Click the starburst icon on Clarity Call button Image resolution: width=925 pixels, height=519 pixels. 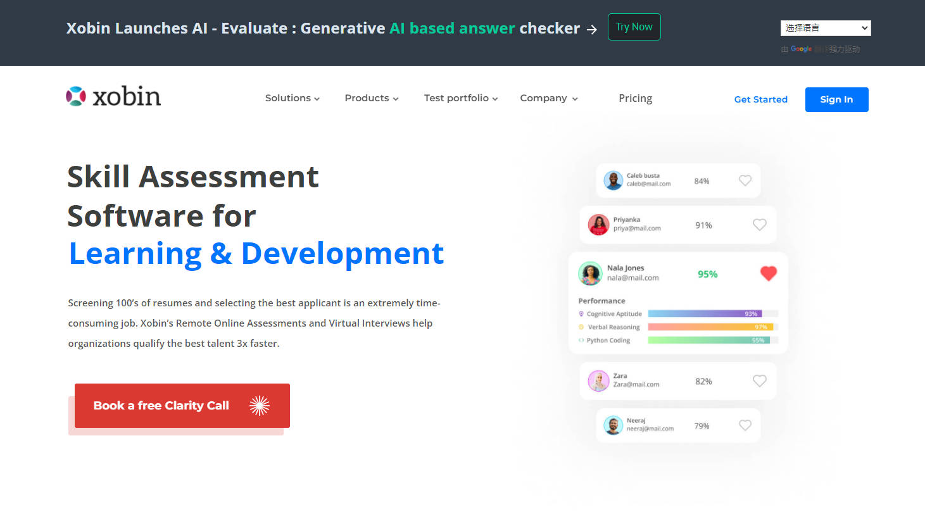point(260,406)
